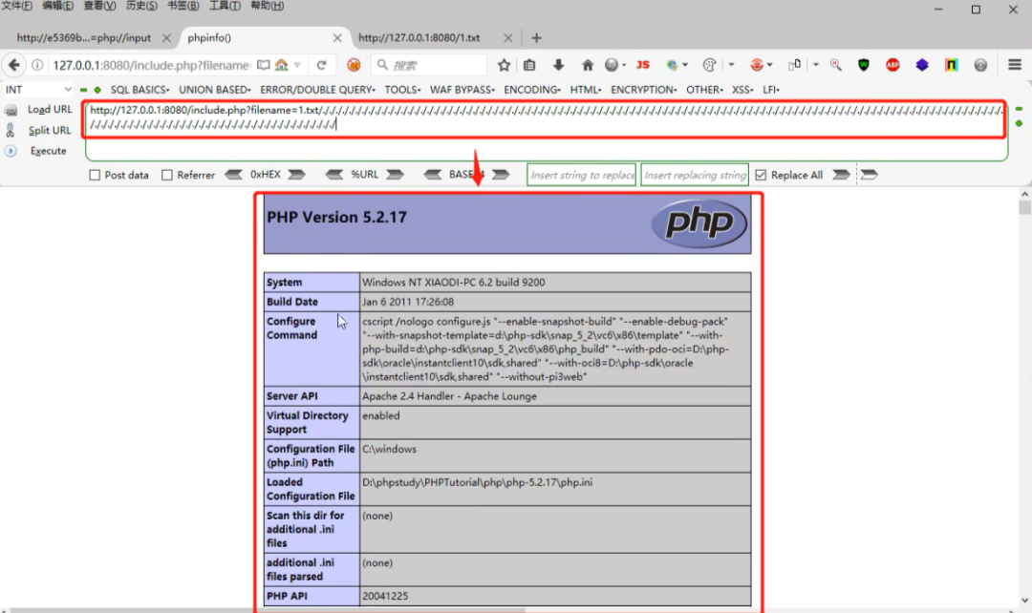This screenshot has width=1032, height=613.
Task: Open reader view icon in address bar
Action: point(264,65)
